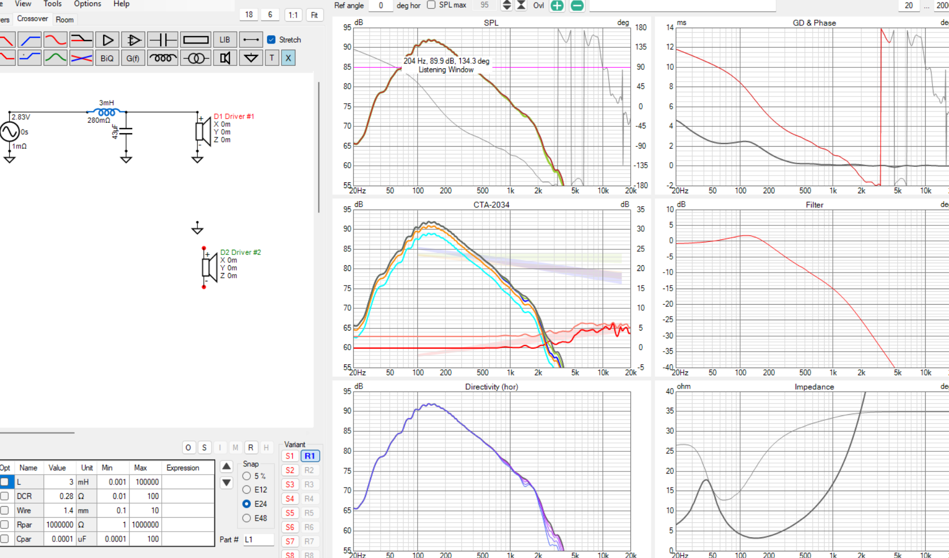This screenshot has height=558, width=949.
Task: Add an op-amp triangle with inputs
Action: click(x=133, y=40)
